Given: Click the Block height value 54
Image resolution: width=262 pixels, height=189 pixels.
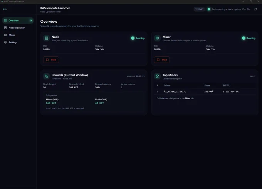Looking at the screenshot, I should (x=44, y=87).
